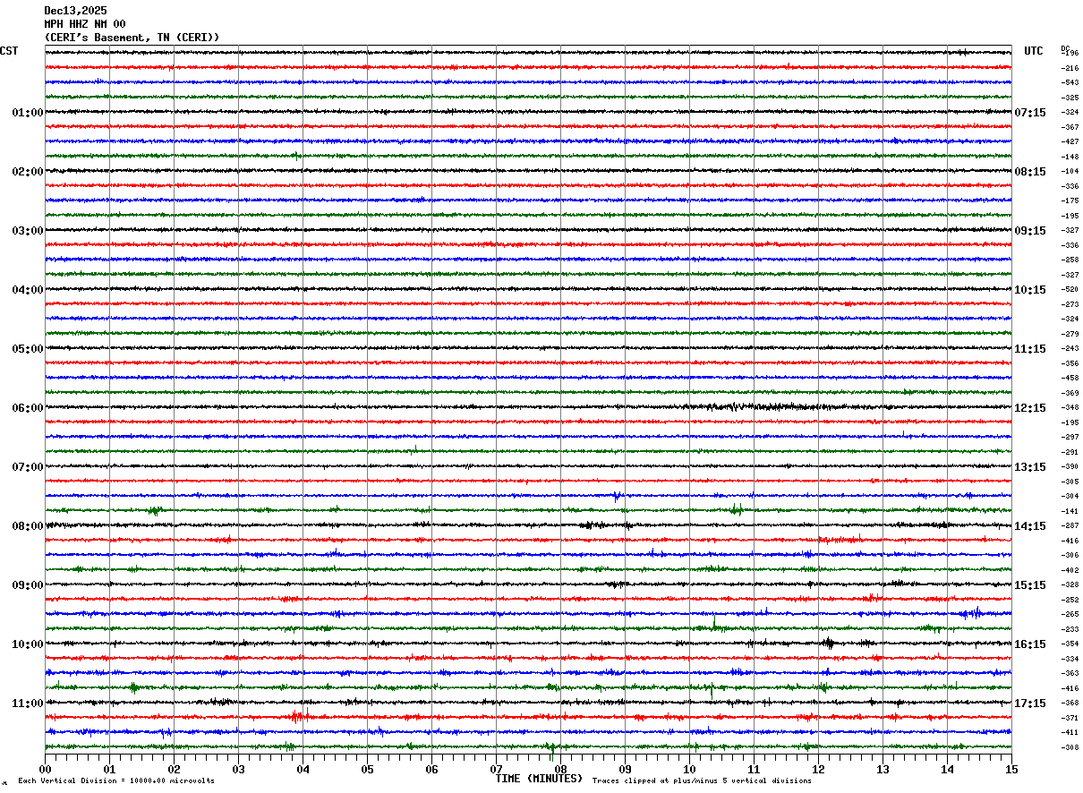Click the '11:15' UTC time label
Image resolution: width=1083 pixels, height=793 pixels.
click(1030, 349)
